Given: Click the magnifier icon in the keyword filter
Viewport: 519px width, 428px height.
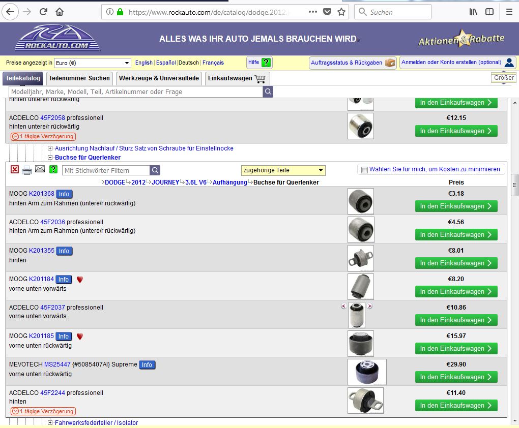Looking at the screenshot, I should coord(155,170).
